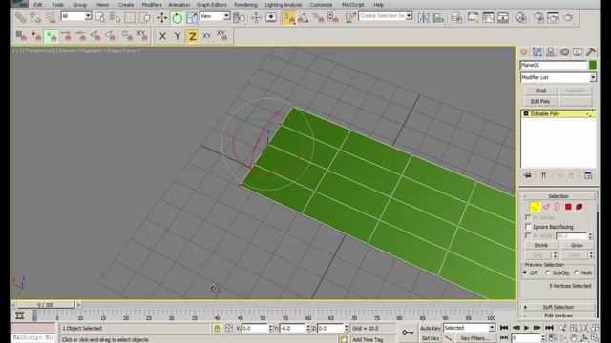611x343 pixels.
Task: Select Polygon sub-object level icon
Action: [x=568, y=207]
